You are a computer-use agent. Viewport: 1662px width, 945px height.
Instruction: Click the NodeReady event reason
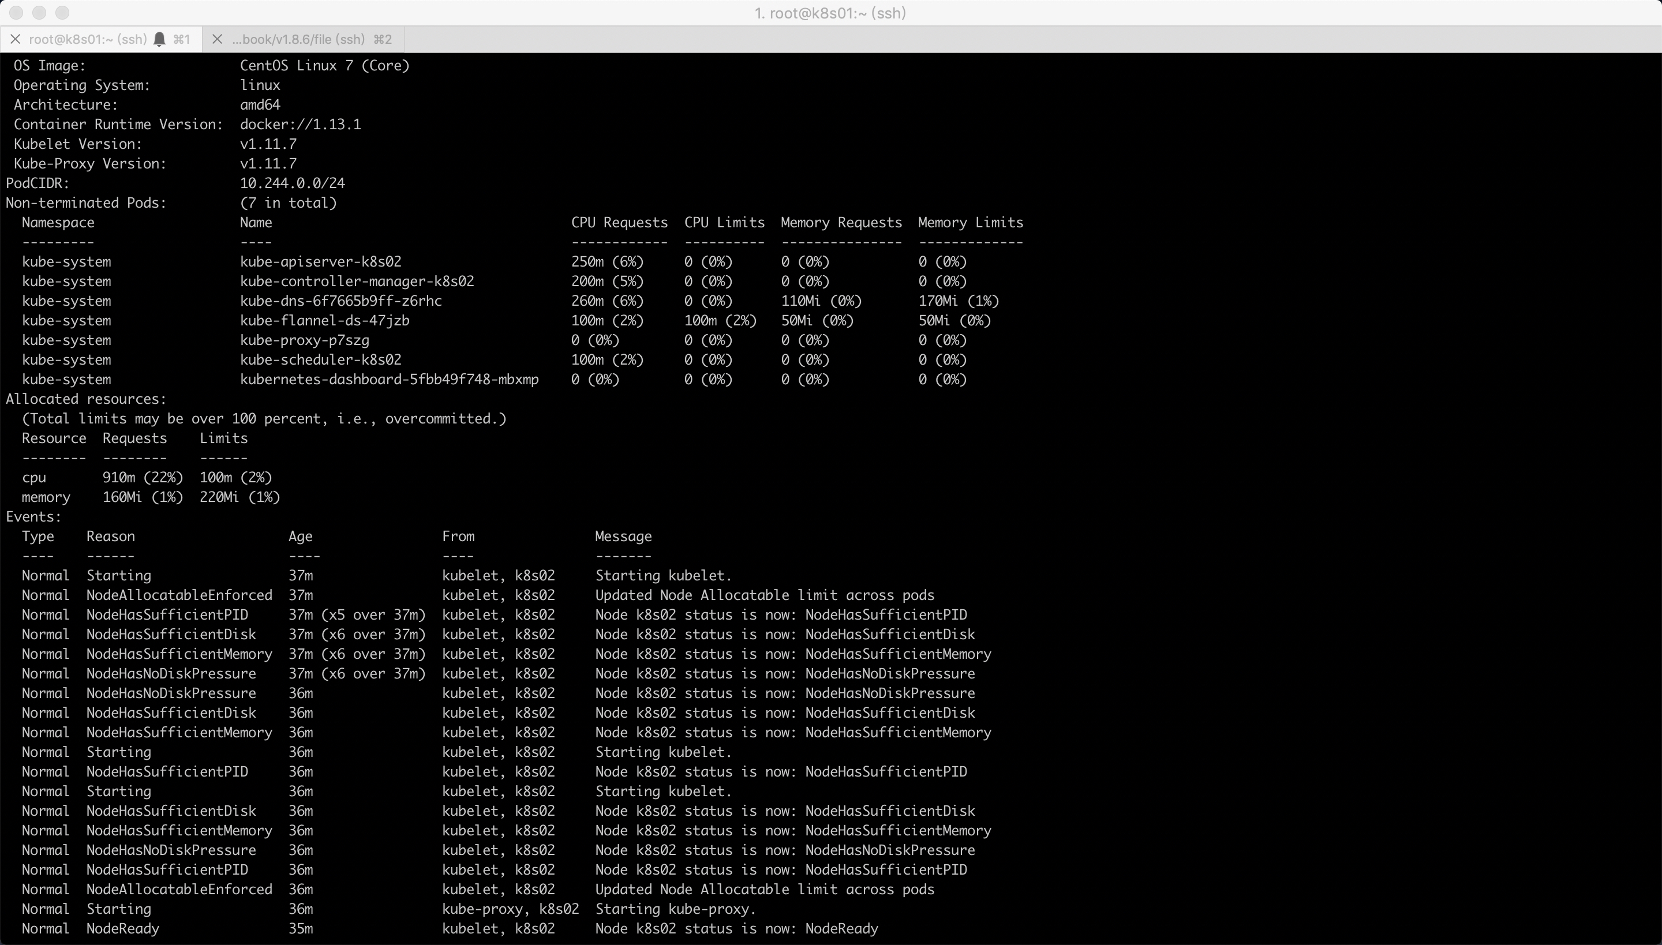tap(123, 929)
